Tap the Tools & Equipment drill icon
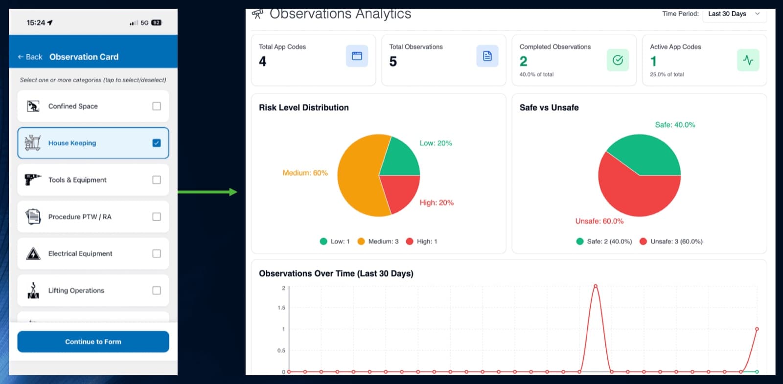 click(x=33, y=180)
